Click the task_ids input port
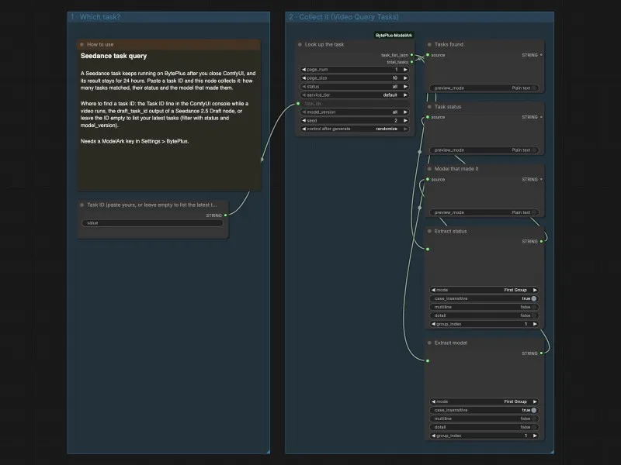The width and height of the screenshot is (621, 465). click(298, 104)
